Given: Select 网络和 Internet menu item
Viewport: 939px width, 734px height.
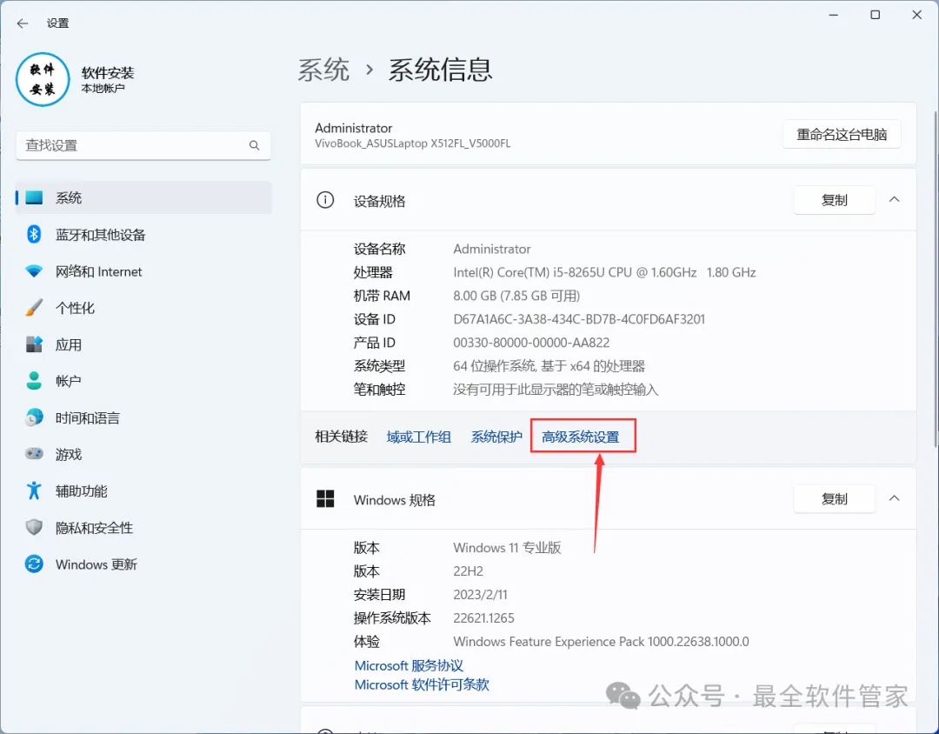Looking at the screenshot, I should pos(143,271).
